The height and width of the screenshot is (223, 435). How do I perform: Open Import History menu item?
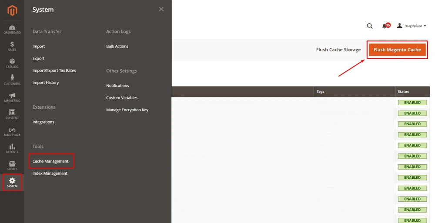pyautogui.click(x=46, y=83)
